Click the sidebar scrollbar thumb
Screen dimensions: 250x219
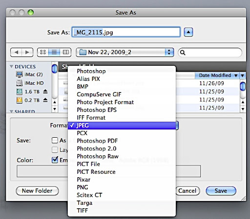click(x=55, y=69)
